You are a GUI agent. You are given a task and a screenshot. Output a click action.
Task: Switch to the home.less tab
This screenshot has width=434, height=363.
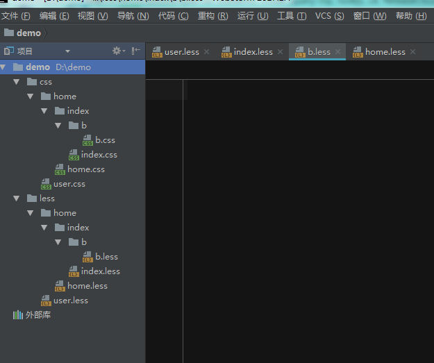pos(385,52)
